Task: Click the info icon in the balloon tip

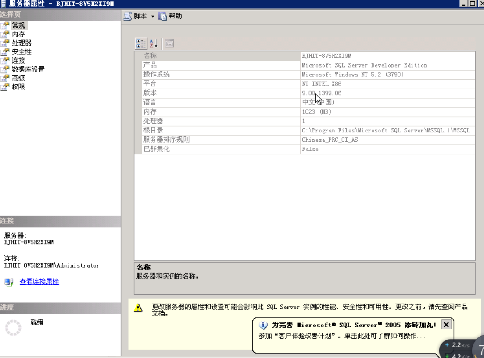Action: [x=263, y=325]
